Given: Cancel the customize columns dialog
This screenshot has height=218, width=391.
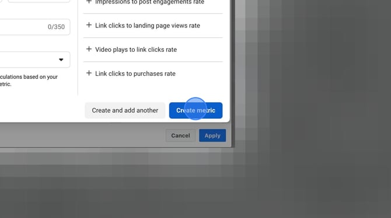Looking at the screenshot, I should pyautogui.click(x=180, y=136).
